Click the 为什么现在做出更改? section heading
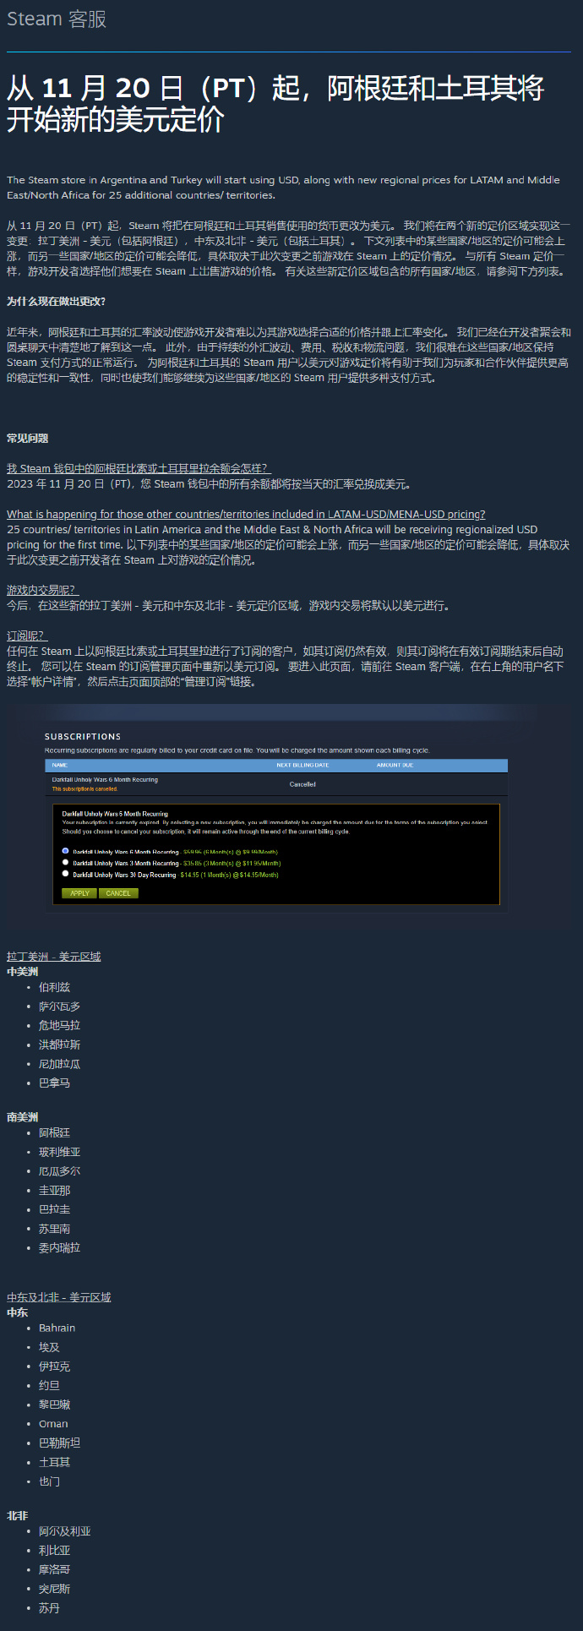The width and height of the screenshot is (583, 1631). click(56, 302)
